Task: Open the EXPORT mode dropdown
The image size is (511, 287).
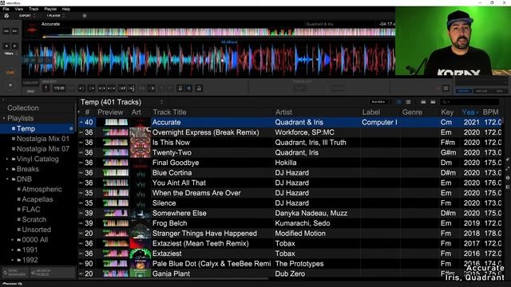Action: [x=27, y=16]
